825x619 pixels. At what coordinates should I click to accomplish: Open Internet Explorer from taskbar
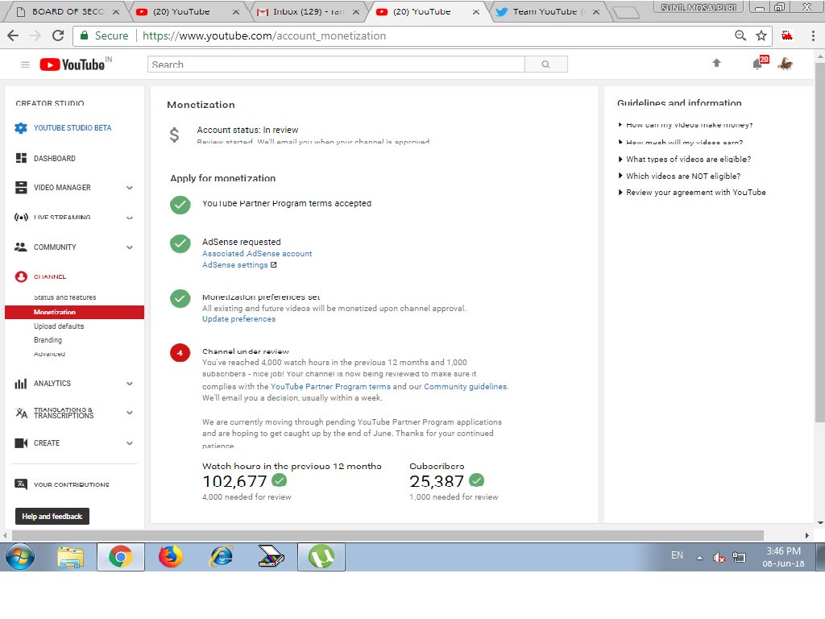tap(222, 556)
